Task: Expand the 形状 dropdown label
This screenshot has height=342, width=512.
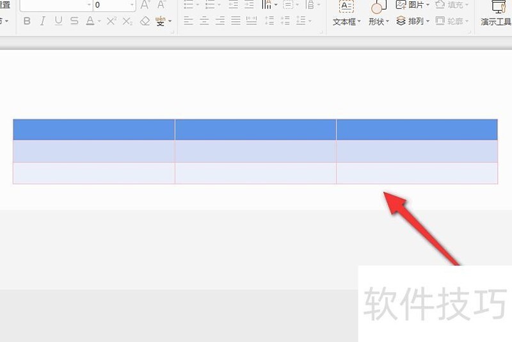Action: point(379,22)
